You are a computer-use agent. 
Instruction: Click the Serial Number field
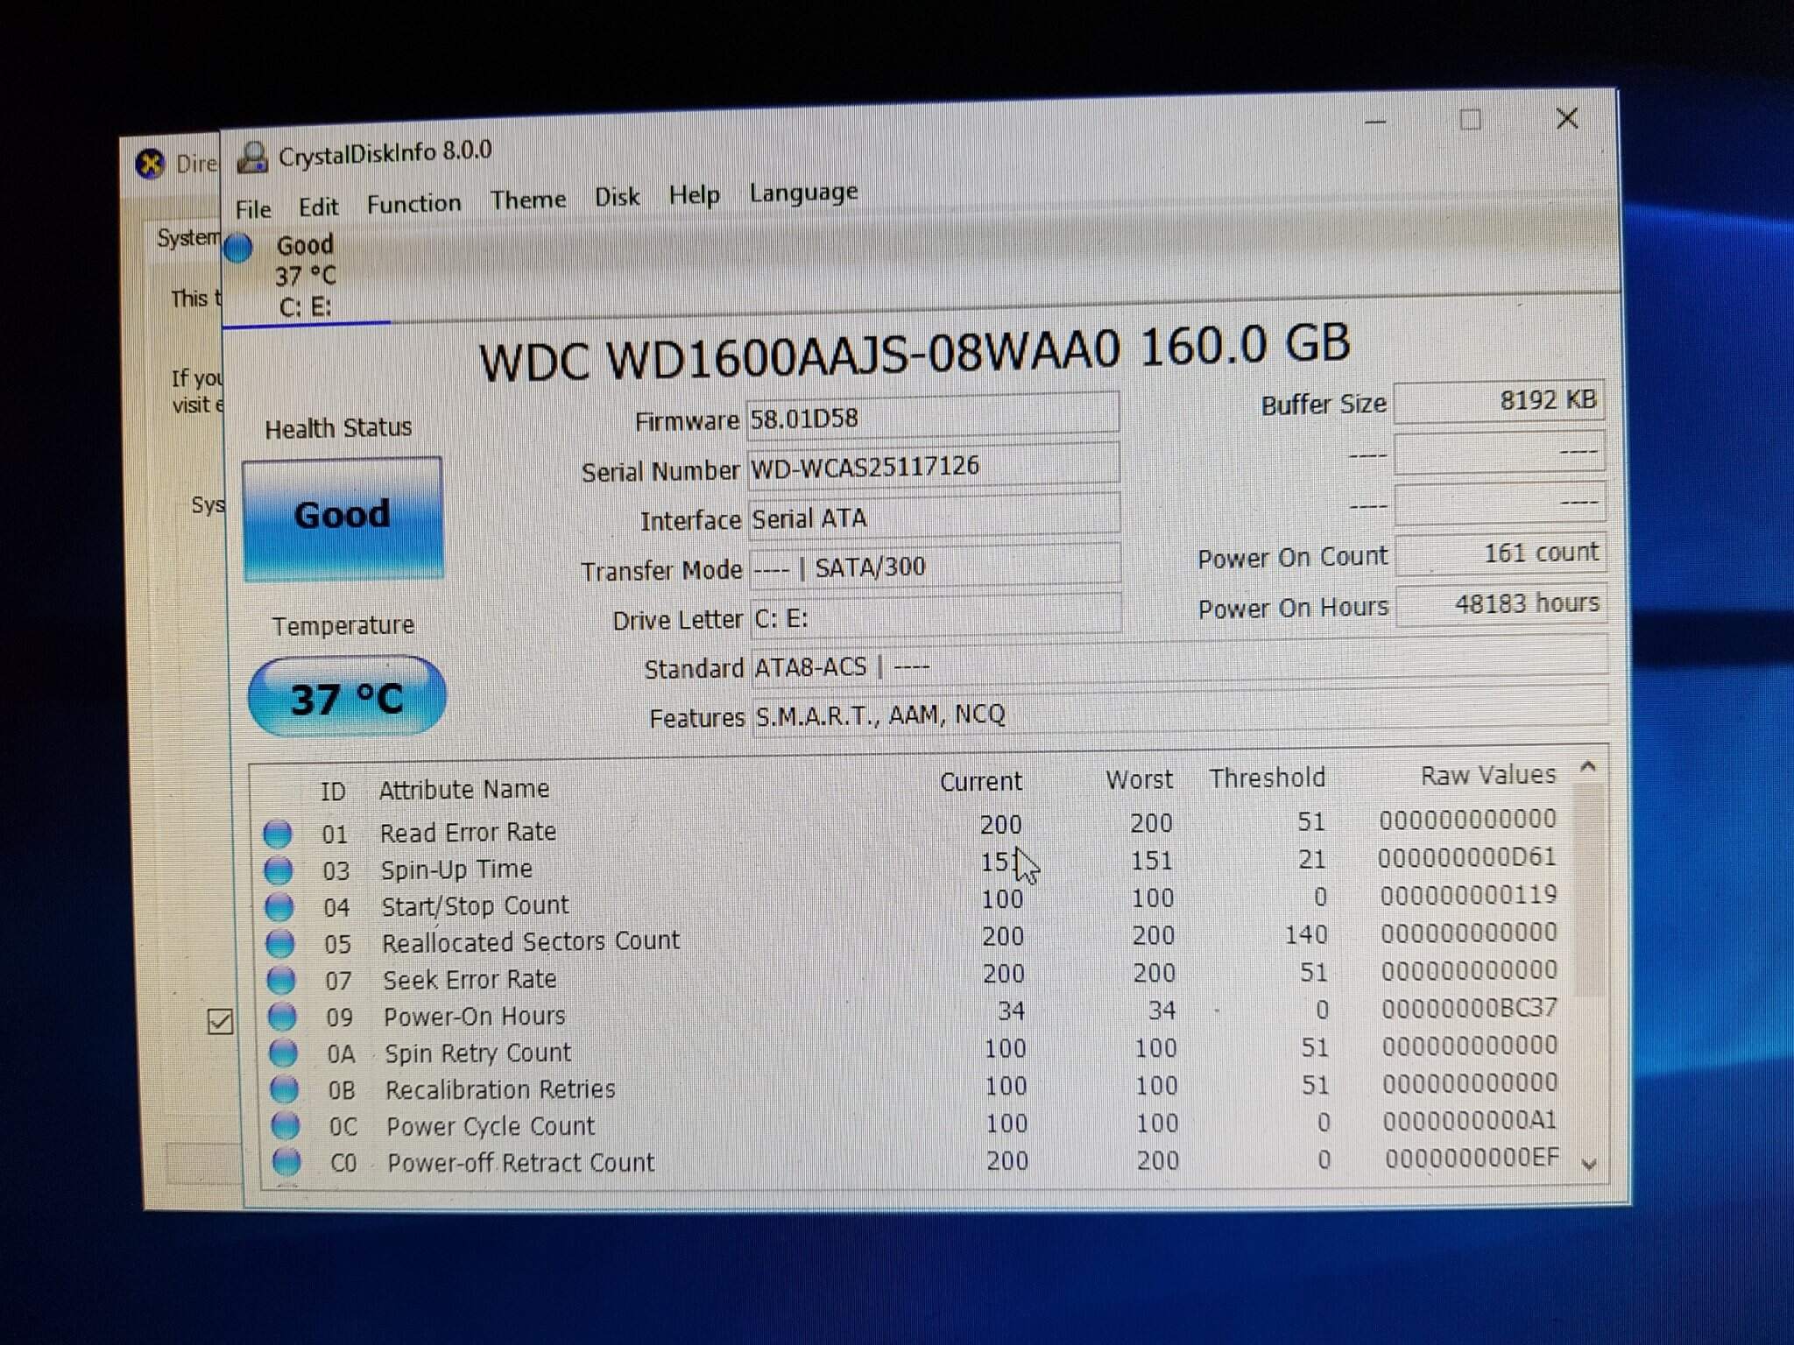click(933, 464)
